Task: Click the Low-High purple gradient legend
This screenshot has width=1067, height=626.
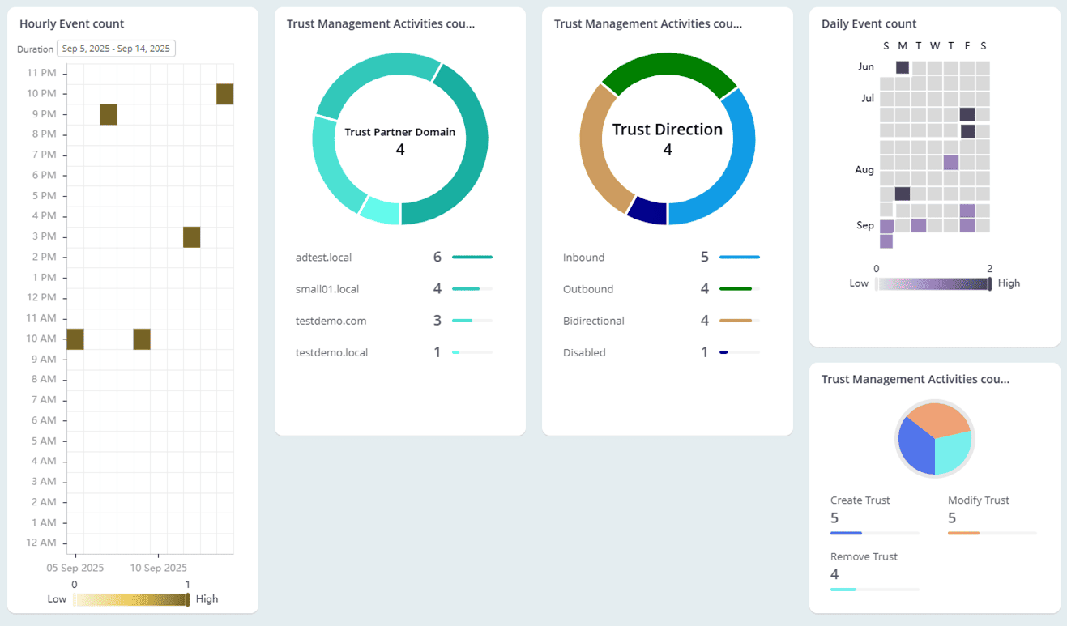Action: 932,283
